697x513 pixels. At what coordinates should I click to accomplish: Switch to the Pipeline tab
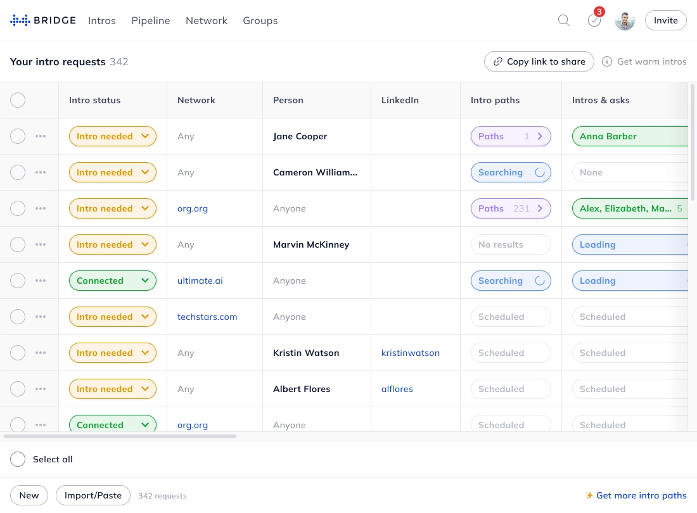151,20
